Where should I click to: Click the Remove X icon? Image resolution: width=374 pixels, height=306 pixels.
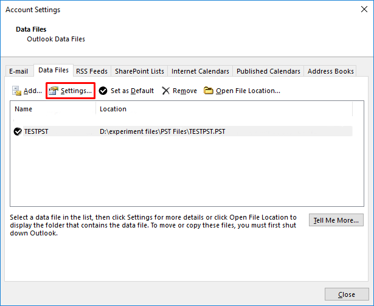click(x=165, y=91)
